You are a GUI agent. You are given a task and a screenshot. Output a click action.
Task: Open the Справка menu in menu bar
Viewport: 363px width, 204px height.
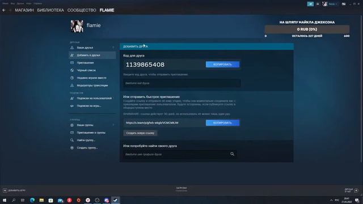[37, 3]
